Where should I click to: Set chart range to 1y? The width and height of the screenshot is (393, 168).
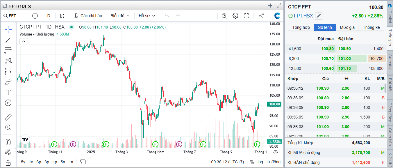click(x=31, y=162)
